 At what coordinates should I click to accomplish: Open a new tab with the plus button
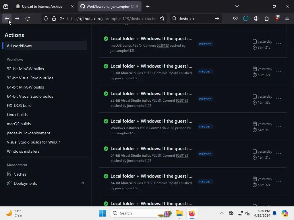click(148, 7)
